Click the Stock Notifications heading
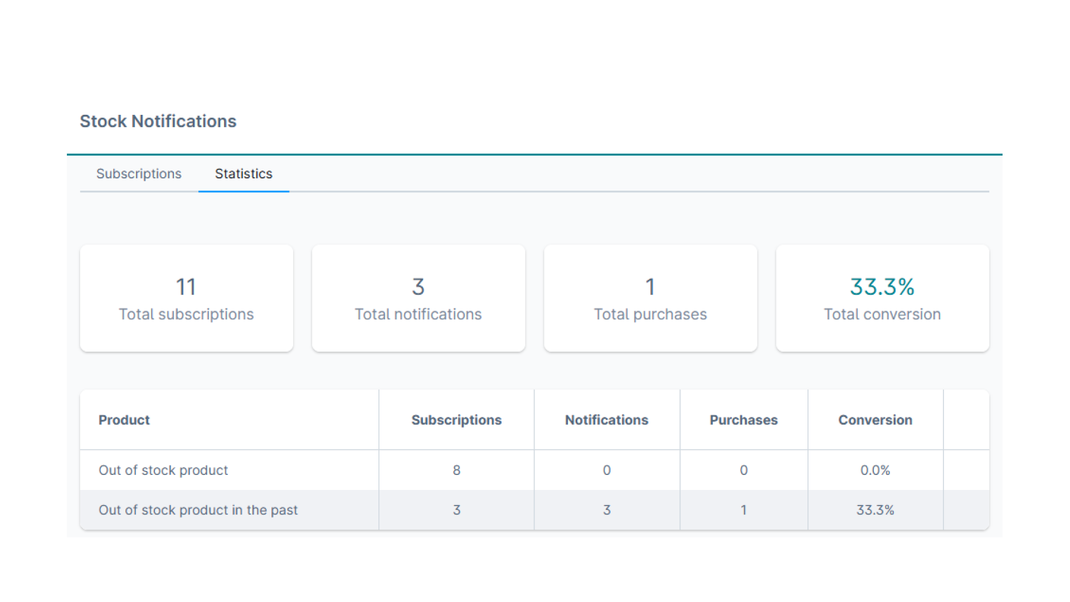 [x=158, y=122]
